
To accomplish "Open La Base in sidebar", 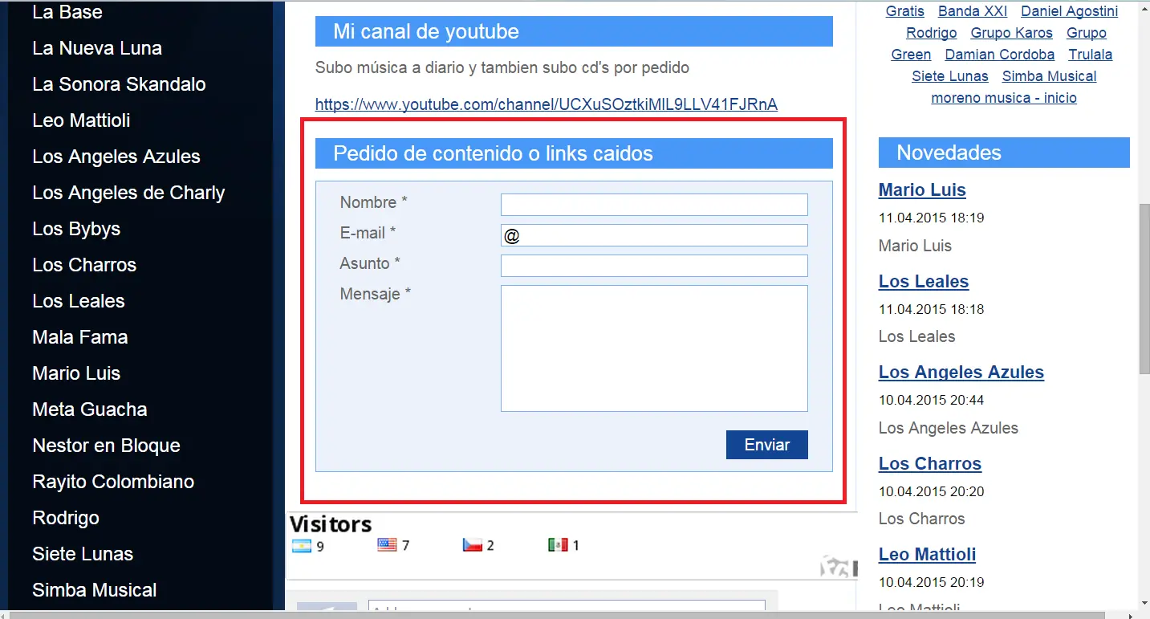I will pyautogui.click(x=67, y=12).
